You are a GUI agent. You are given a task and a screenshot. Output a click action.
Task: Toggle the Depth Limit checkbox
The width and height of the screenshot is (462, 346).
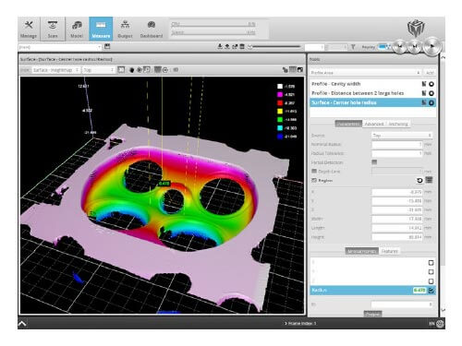tap(314, 171)
